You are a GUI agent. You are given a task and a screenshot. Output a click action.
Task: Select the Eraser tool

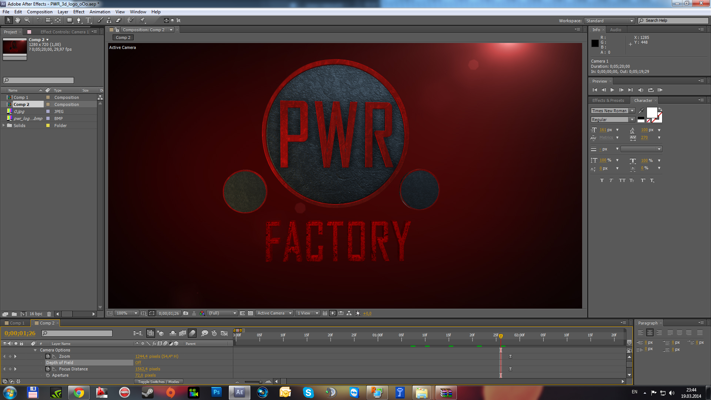118,20
